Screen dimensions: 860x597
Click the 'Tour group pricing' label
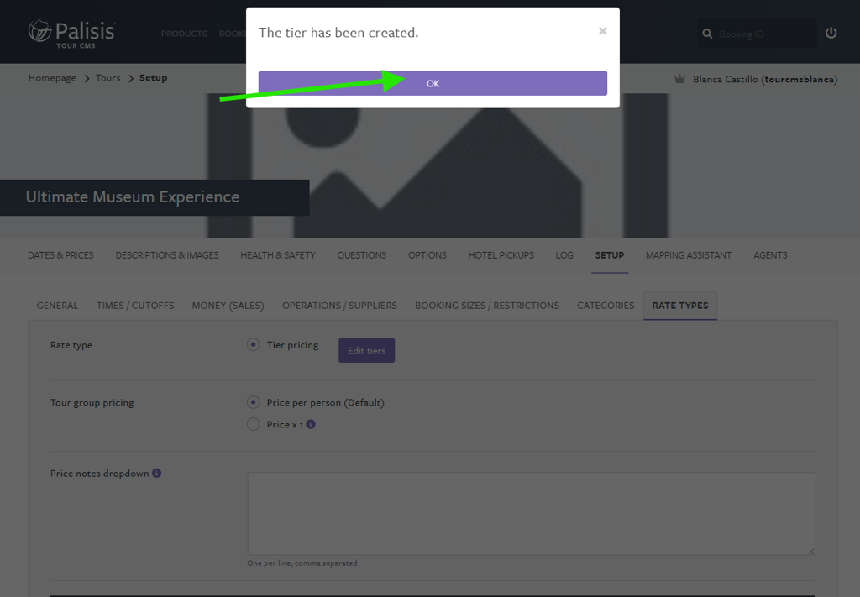92,403
